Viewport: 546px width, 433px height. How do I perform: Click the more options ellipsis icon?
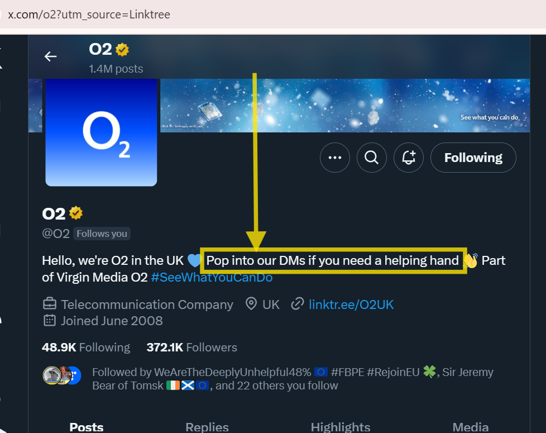(x=334, y=158)
